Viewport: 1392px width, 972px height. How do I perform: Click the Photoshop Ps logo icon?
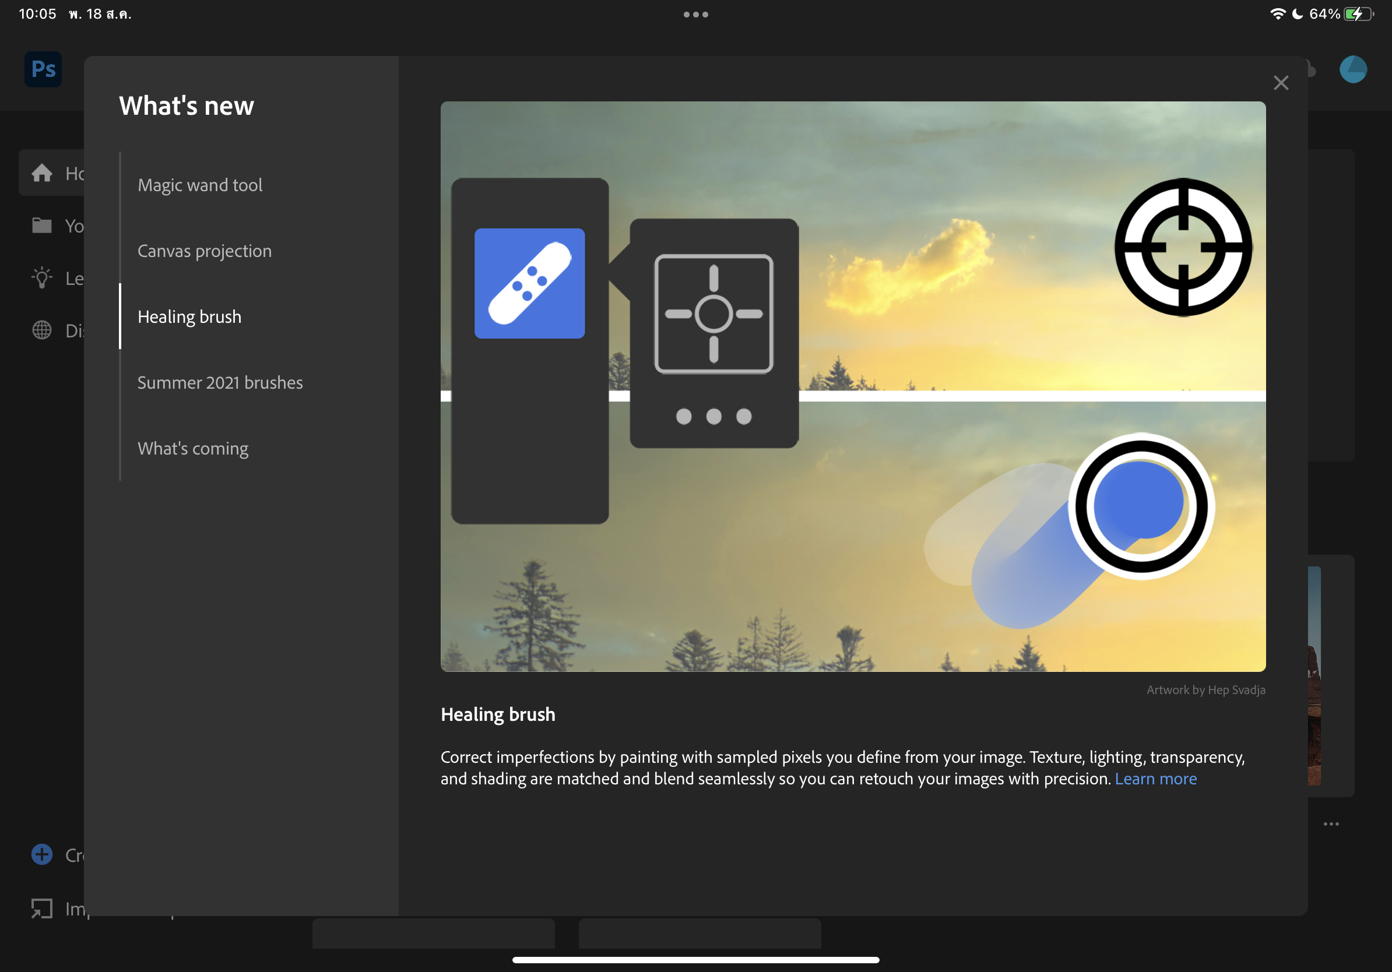click(x=43, y=69)
